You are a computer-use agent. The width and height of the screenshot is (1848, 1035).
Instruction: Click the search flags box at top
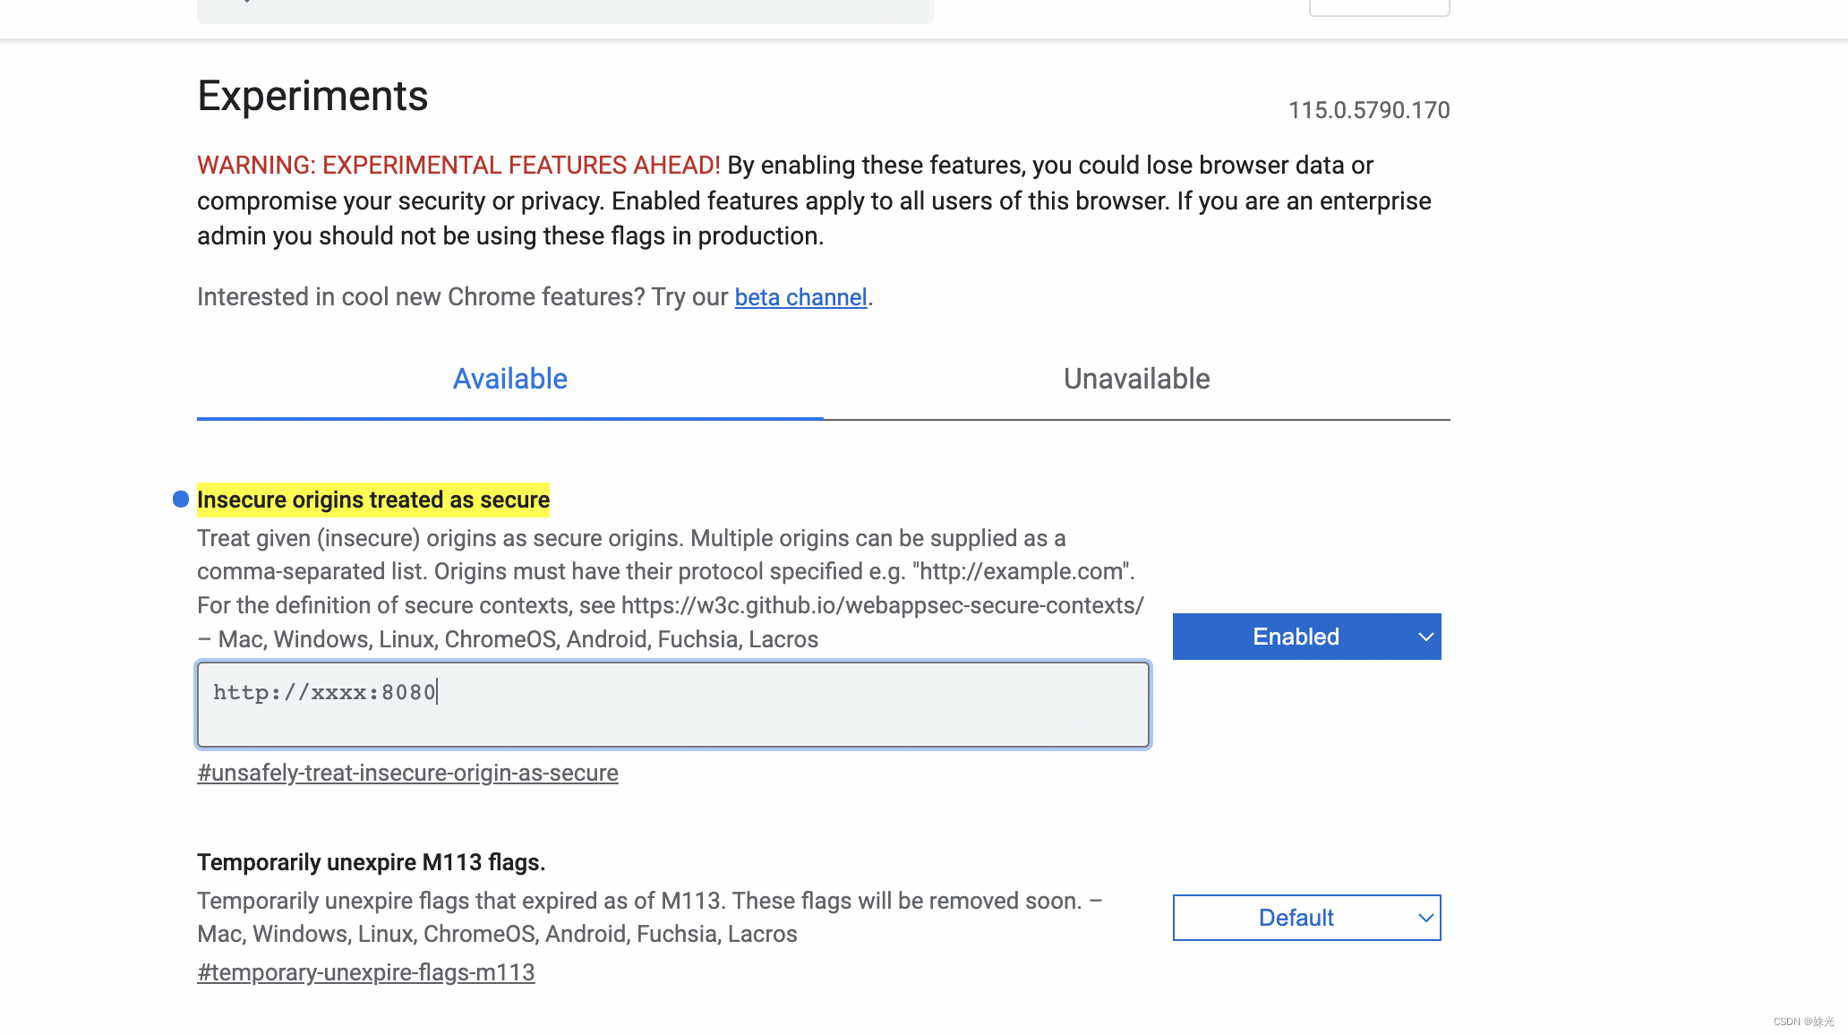564,9
